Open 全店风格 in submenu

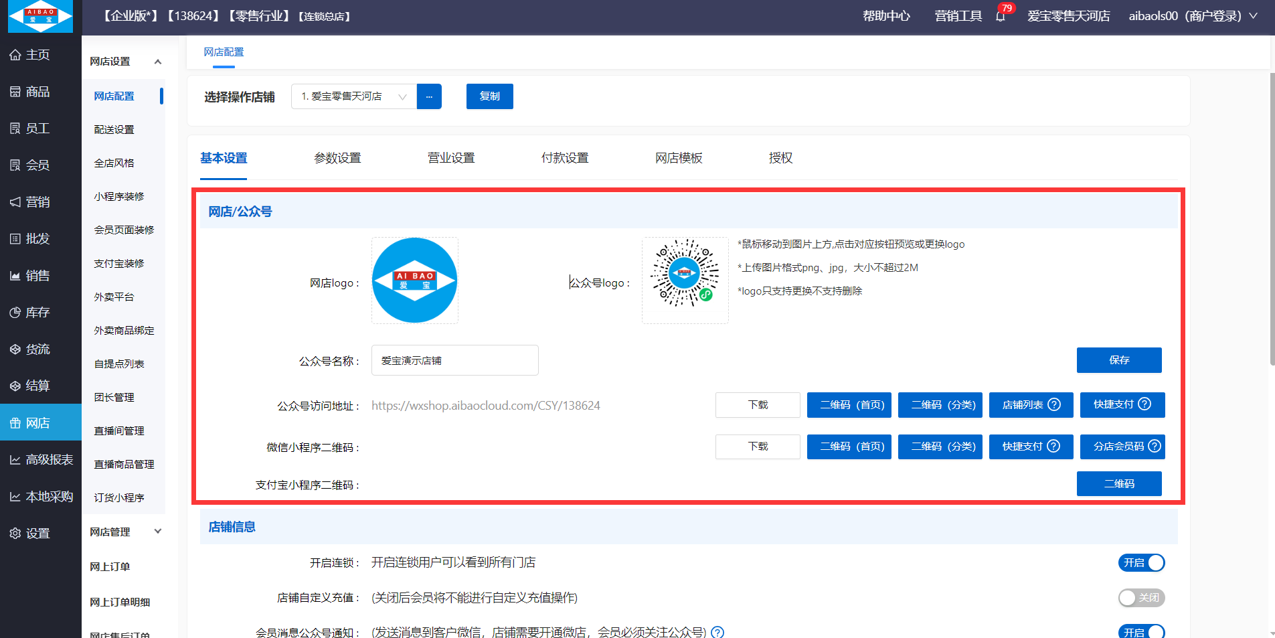tap(114, 163)
